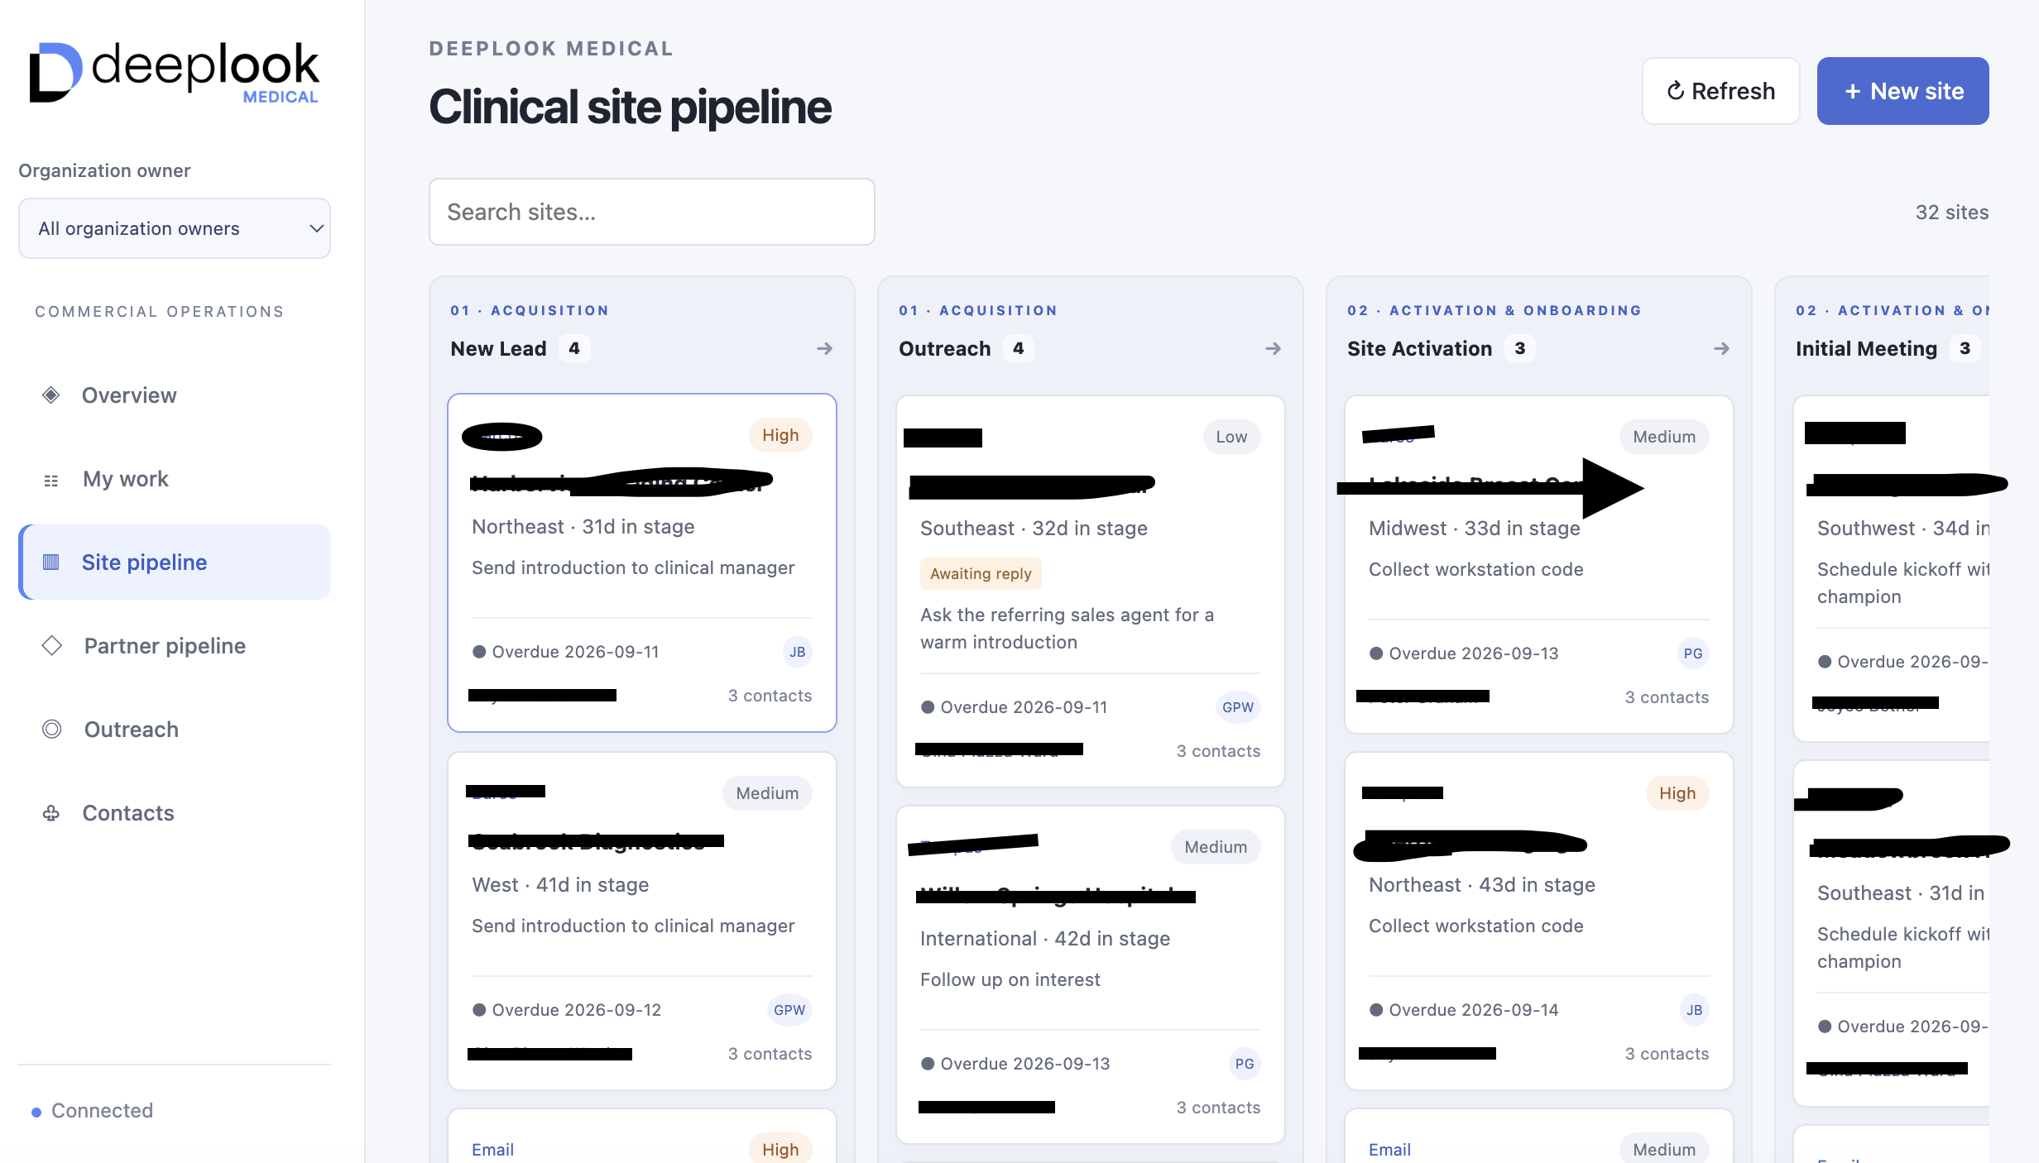Screen dimensions: 2039x1163
Task: Click the Overview diamond icon
Action: coord(51,395)
